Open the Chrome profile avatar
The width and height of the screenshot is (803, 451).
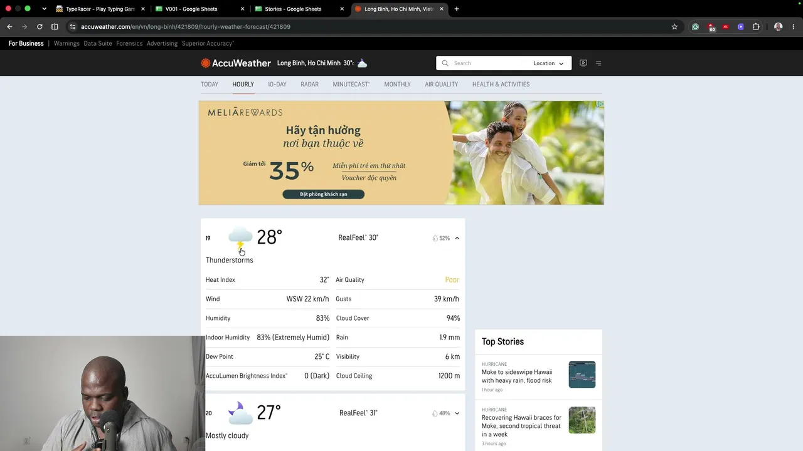[779, 27]
